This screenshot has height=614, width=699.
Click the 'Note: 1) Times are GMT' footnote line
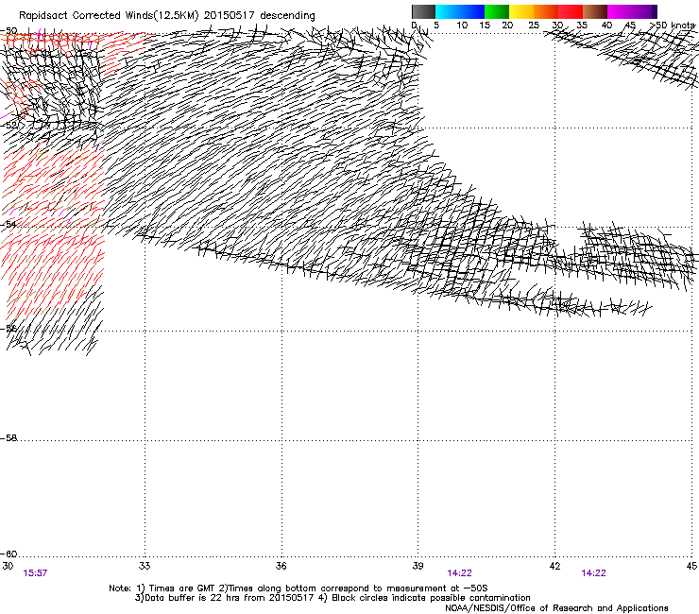click(298, 588)
